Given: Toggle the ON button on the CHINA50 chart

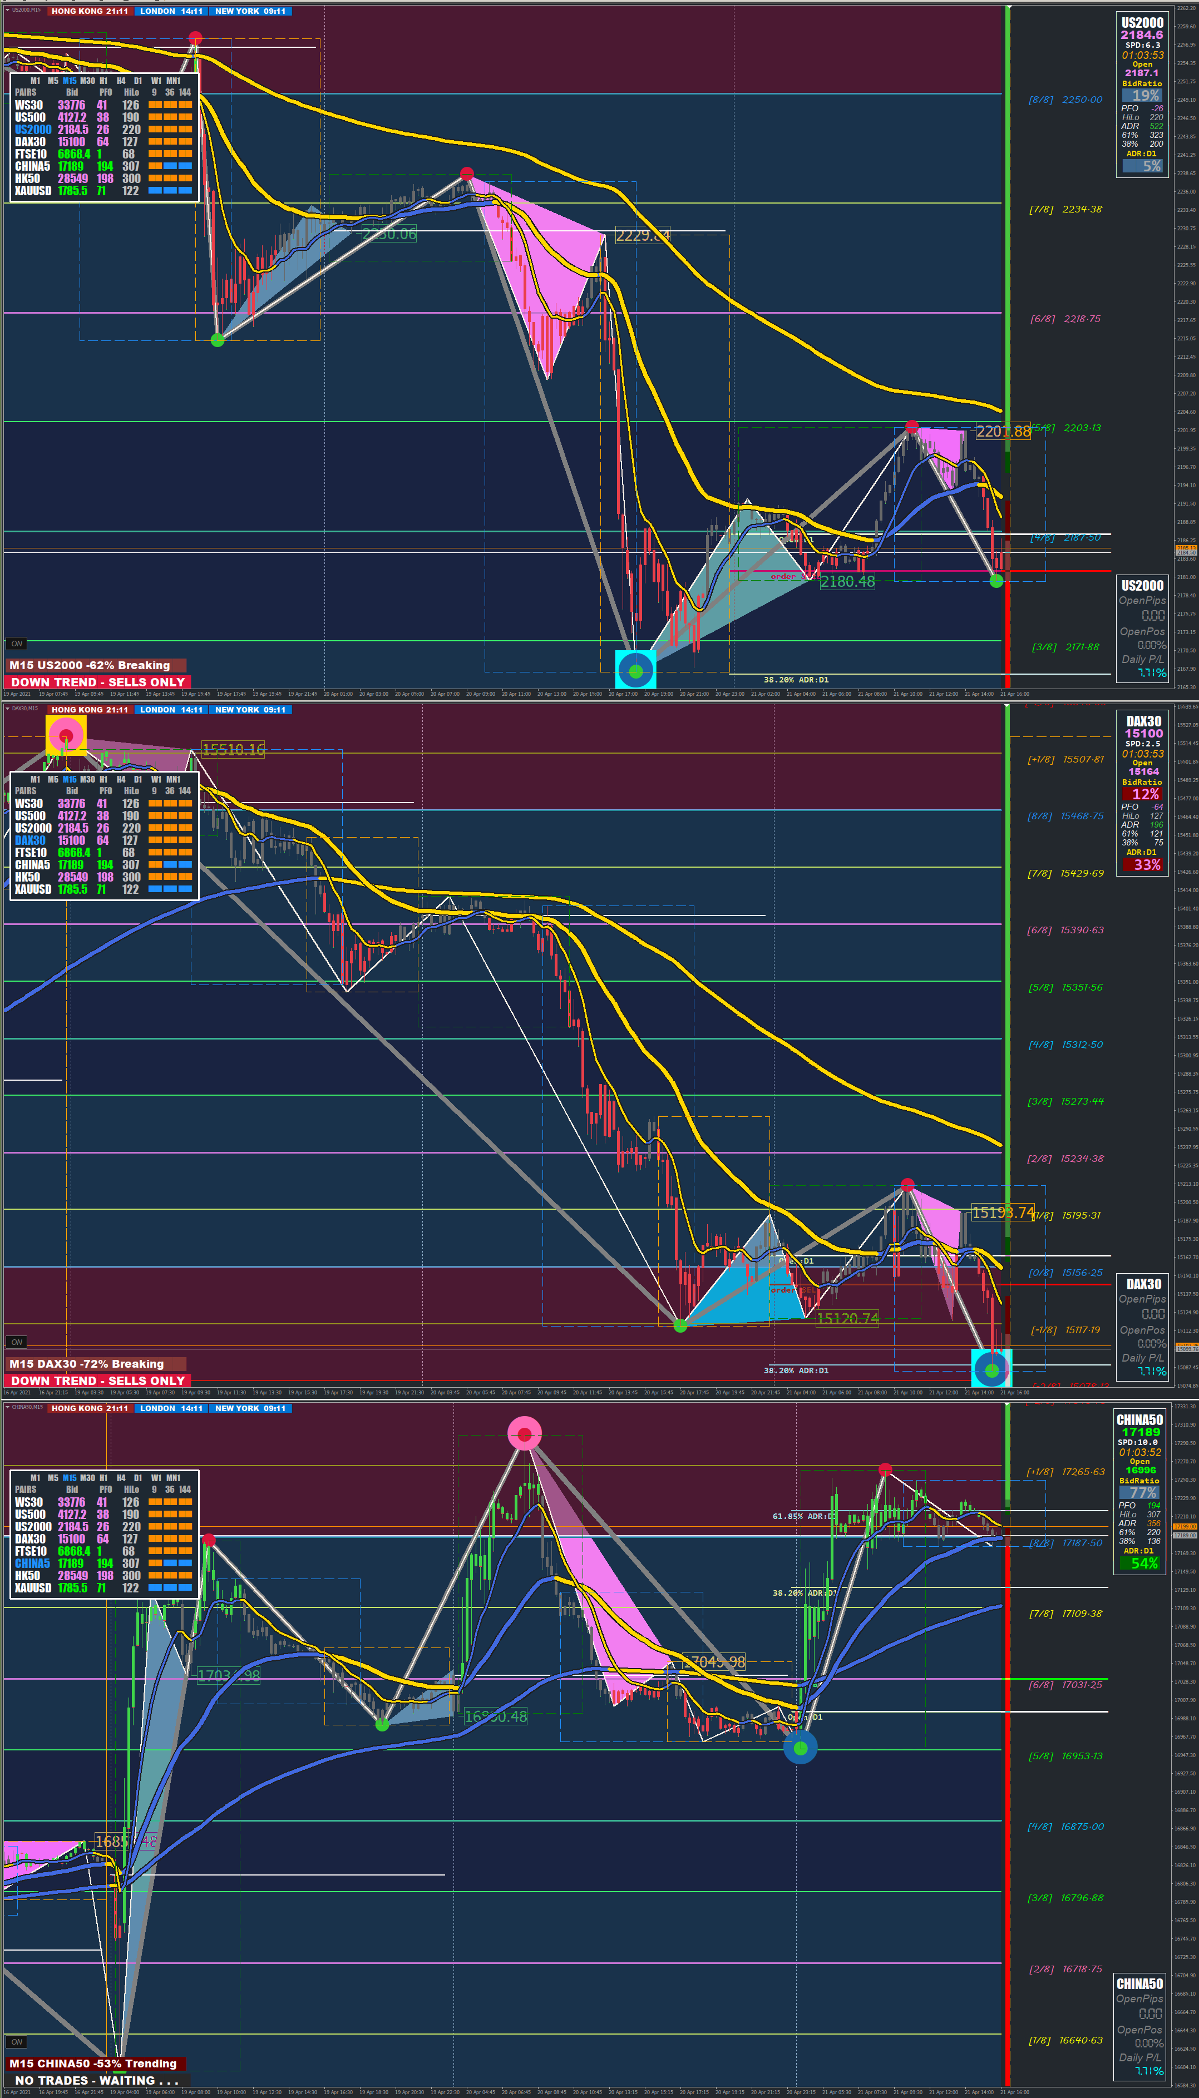Looking at the screenshot, I should pos(17,2041).
